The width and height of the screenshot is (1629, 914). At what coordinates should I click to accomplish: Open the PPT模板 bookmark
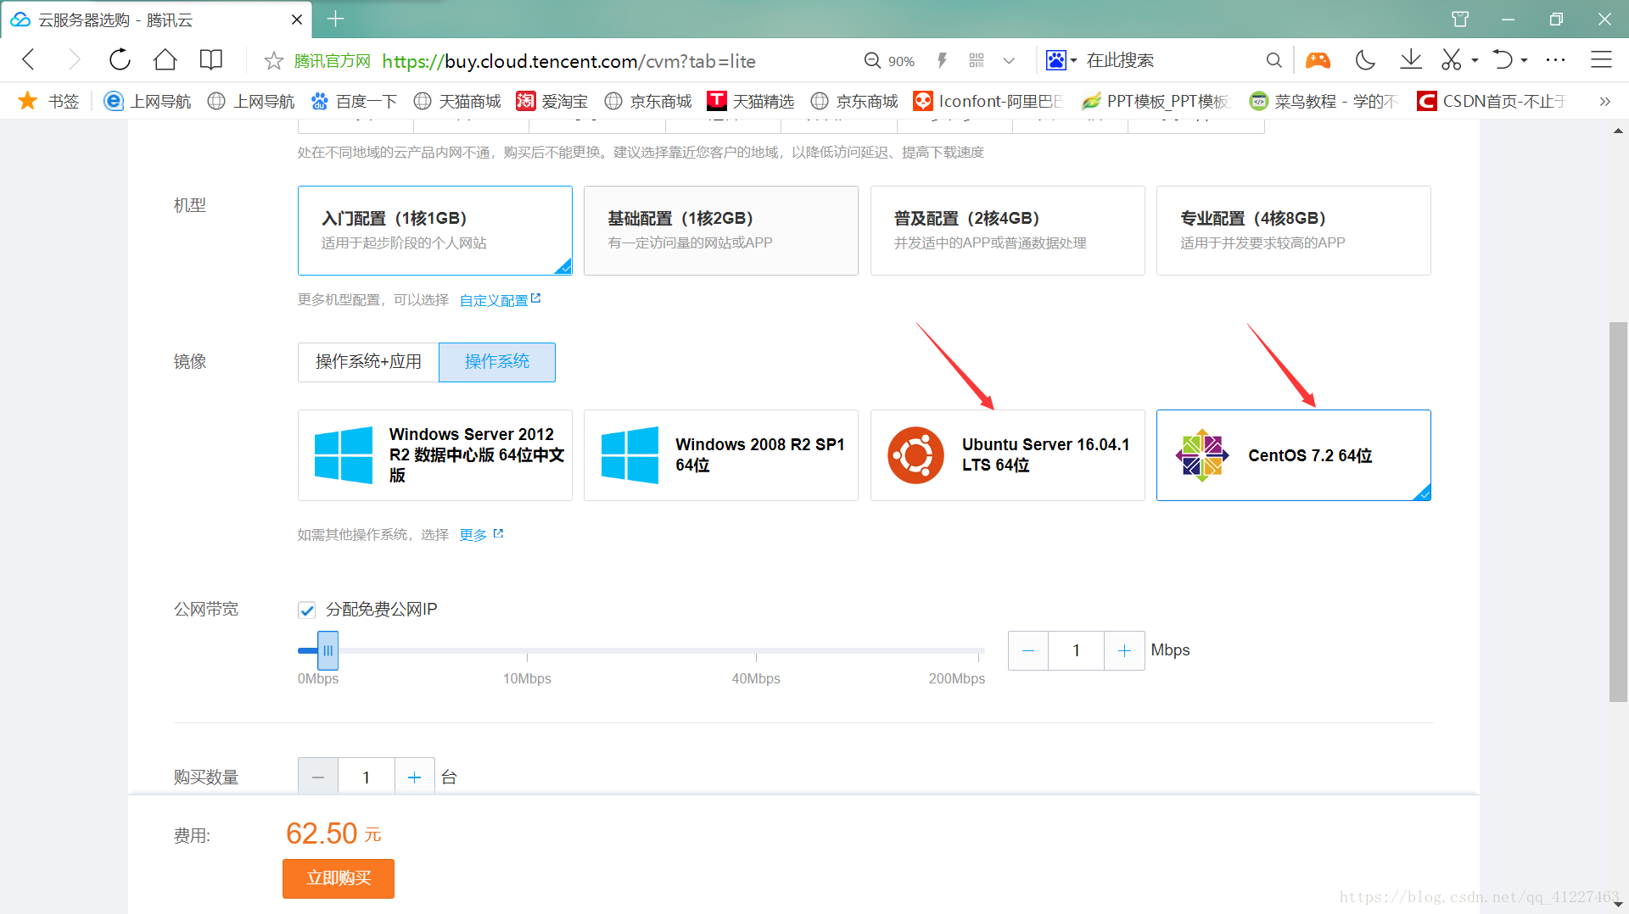point(1155,101)
